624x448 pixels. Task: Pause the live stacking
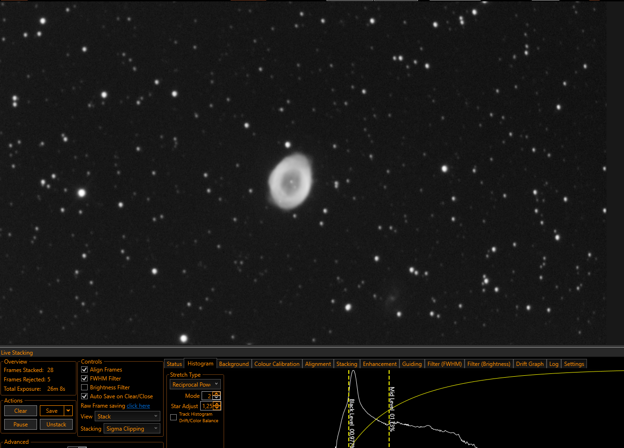(x=21, y=424)
